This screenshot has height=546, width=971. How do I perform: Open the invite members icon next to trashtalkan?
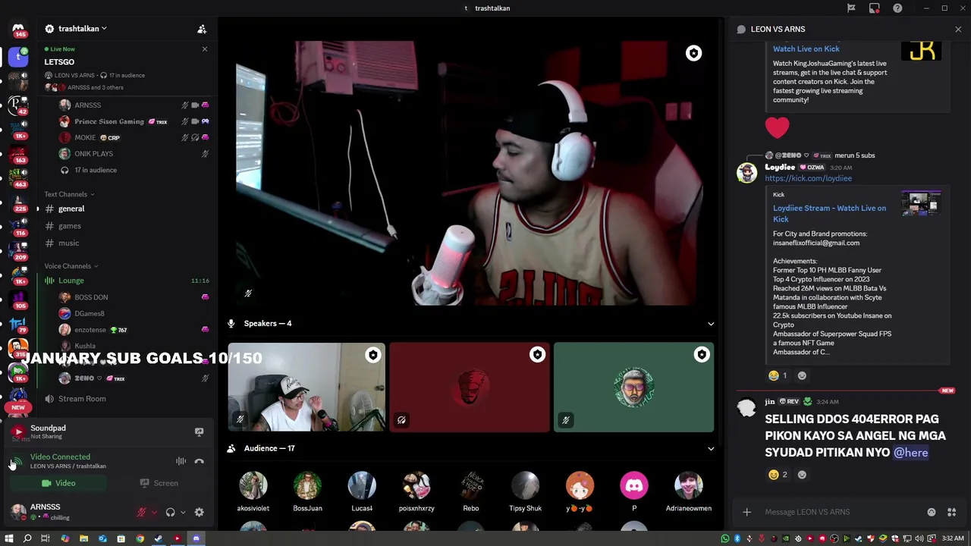[x=202, y=29]
